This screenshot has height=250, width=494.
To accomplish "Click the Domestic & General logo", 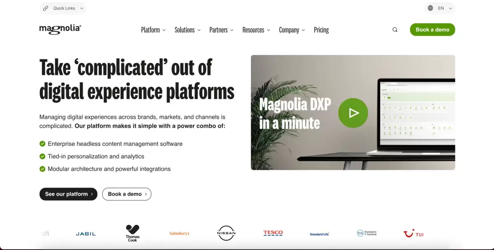I will click(366, 233).
